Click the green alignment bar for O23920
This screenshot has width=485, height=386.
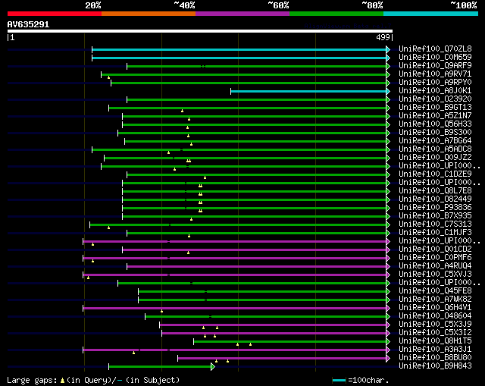click(257, 99)
